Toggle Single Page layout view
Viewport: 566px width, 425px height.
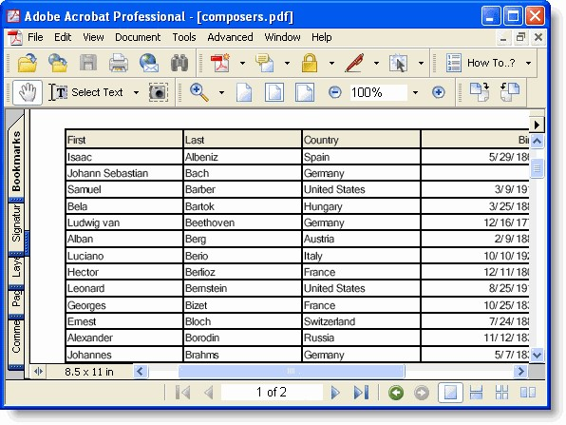click(x=450, y=392)
